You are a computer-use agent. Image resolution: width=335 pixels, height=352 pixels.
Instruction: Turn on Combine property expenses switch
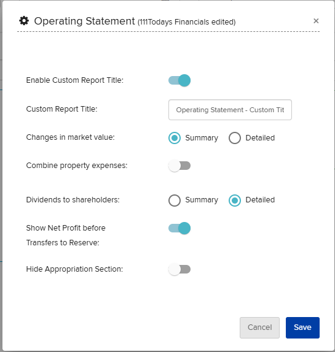[179, 166]
